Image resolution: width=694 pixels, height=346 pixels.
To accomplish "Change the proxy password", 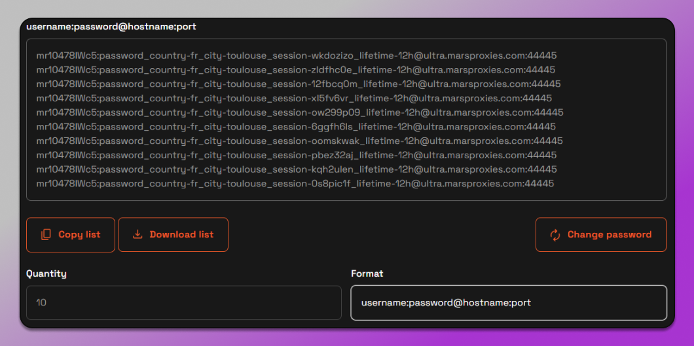I will 601,235.
